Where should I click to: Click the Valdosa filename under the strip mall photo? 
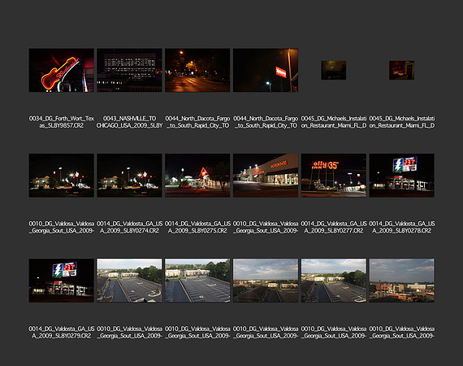(x=266, y=227)
